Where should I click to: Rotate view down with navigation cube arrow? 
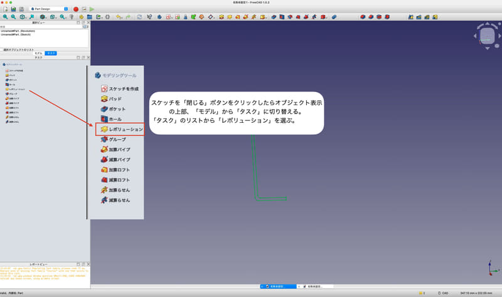(x=488, y=48)
